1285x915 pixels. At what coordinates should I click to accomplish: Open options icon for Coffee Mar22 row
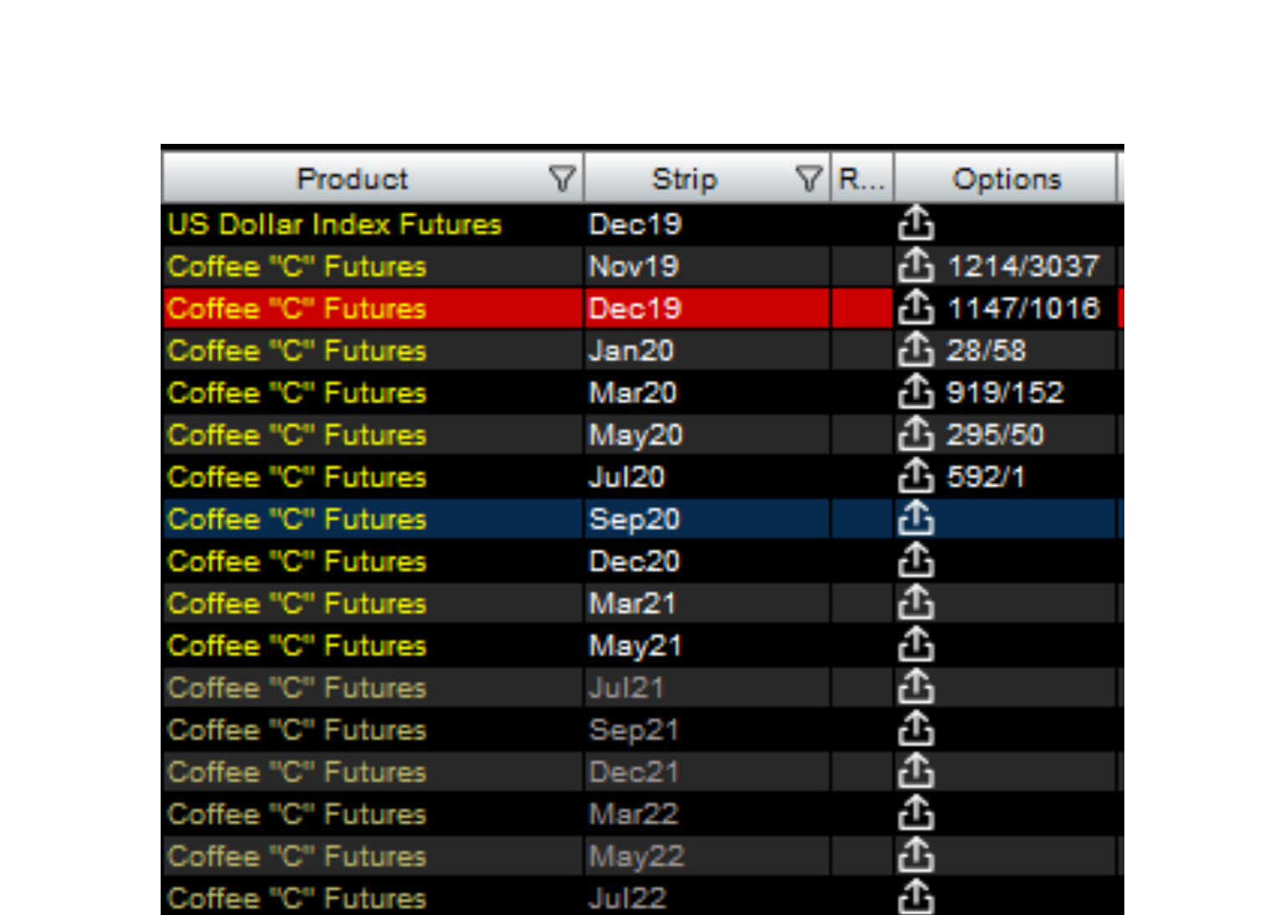click(x=916, y=813)
